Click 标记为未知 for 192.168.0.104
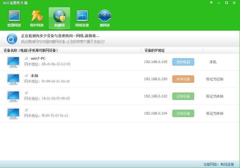Screen dimensions: 240x168 click(x=215, y=113)
